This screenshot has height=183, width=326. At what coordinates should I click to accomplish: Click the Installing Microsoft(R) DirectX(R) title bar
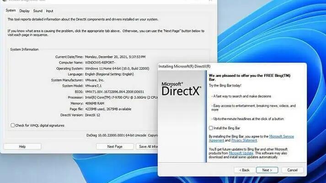[x=232, y=66]
